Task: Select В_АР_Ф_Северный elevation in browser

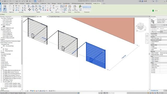Action: (x=7, y=33)
